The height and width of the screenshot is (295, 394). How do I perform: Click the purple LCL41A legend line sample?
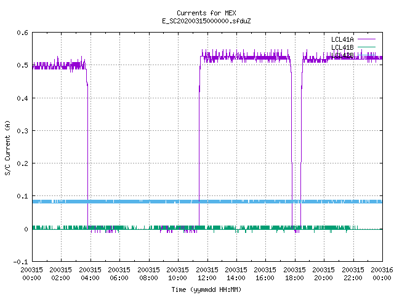pos(366,39)
